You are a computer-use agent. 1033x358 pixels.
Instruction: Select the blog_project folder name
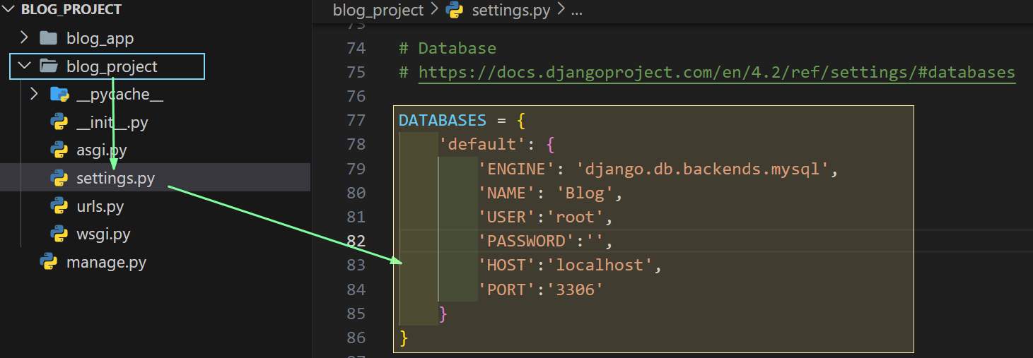click(112, 66)
